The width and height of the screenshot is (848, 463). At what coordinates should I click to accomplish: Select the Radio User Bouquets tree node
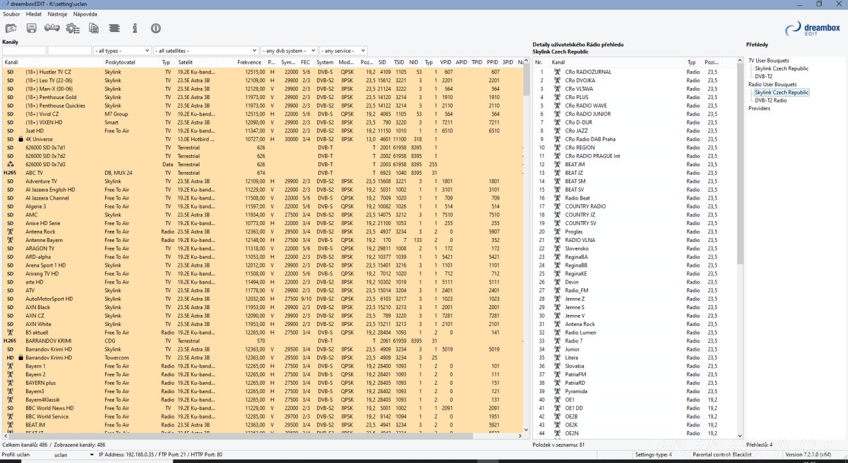772,85
